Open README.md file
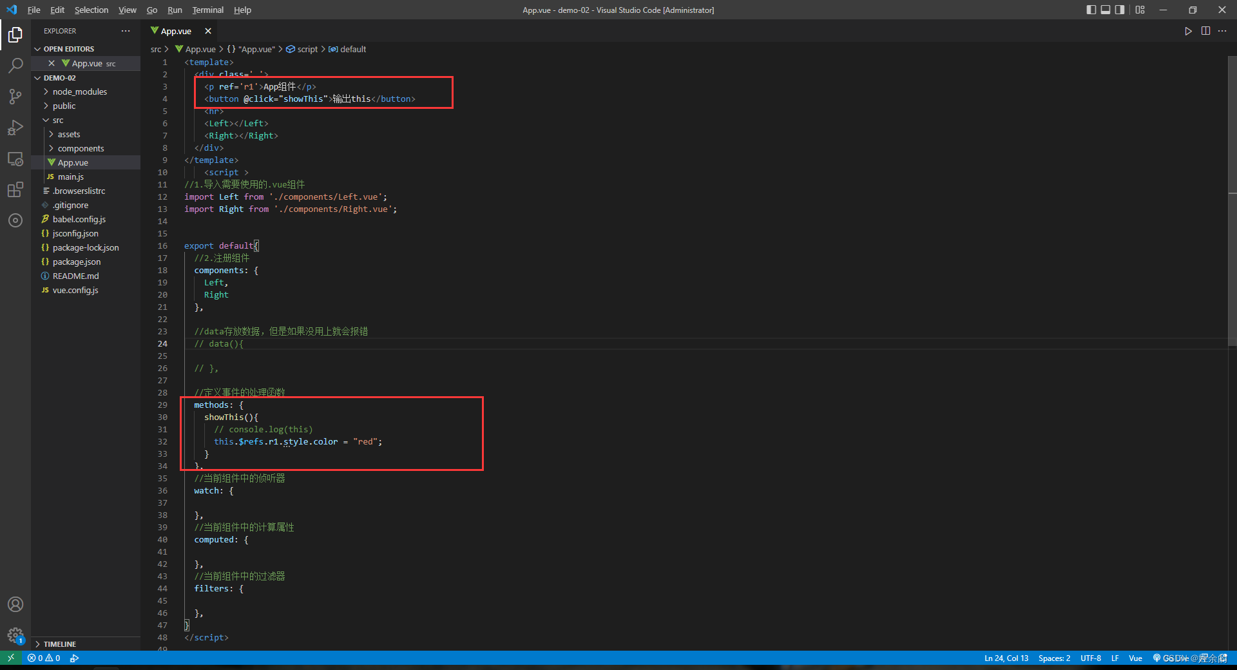 tap(75, 276)
